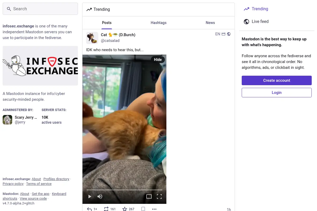This screenshot has width=317, height=211.
Task: Hide the video media
Action: [158, 60]
